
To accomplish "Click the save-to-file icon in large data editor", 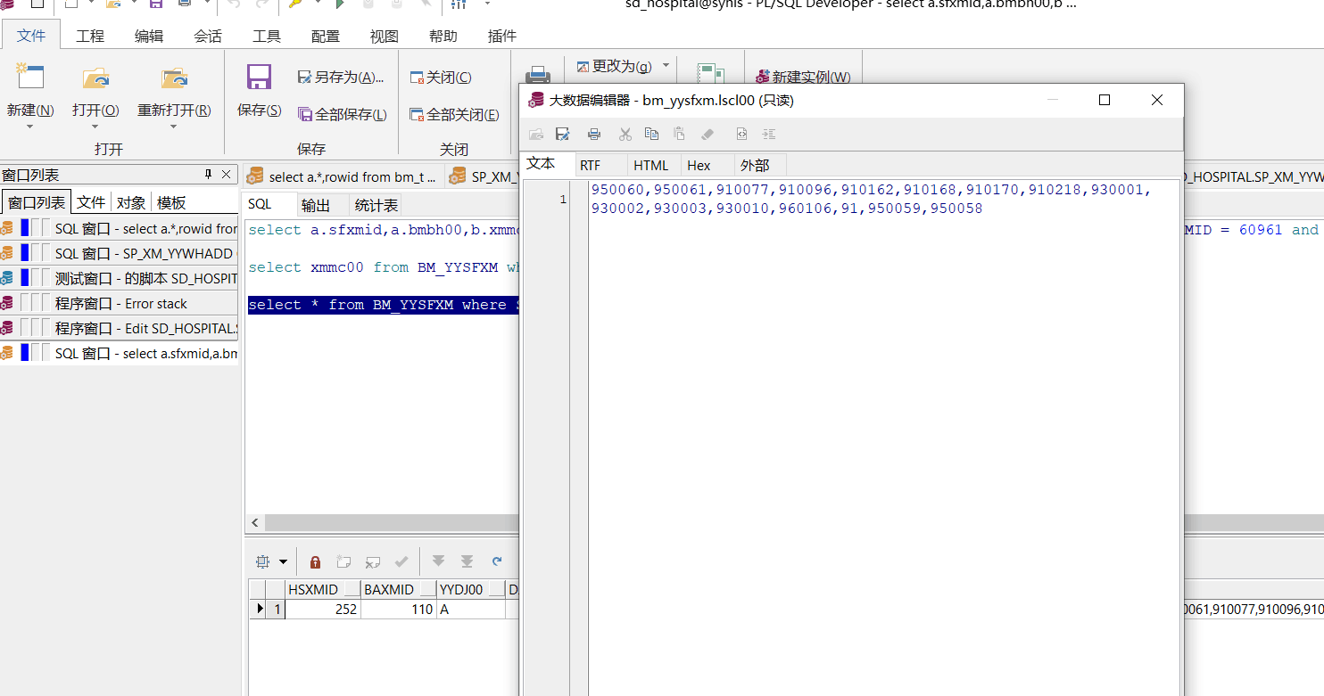I will pyautogui.click(x=562, y=135).
